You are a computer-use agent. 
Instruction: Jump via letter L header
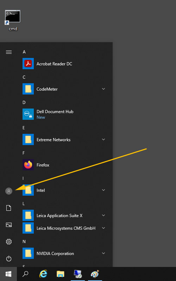(24, 204)
